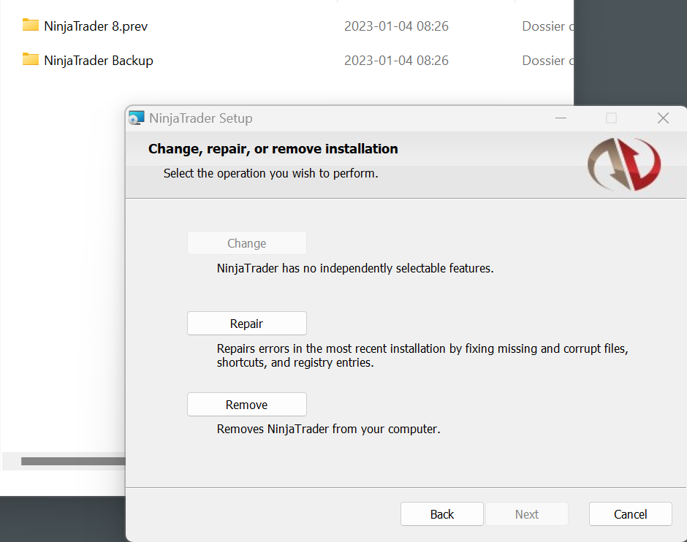Click the Dossier type label for NinjaTrader 8.prev
Screen dimensions: 687x542
coord(547,26)
